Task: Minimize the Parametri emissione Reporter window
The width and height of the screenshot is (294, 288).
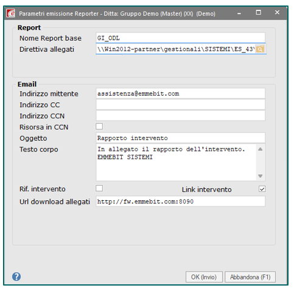Action: click(239, 13)
